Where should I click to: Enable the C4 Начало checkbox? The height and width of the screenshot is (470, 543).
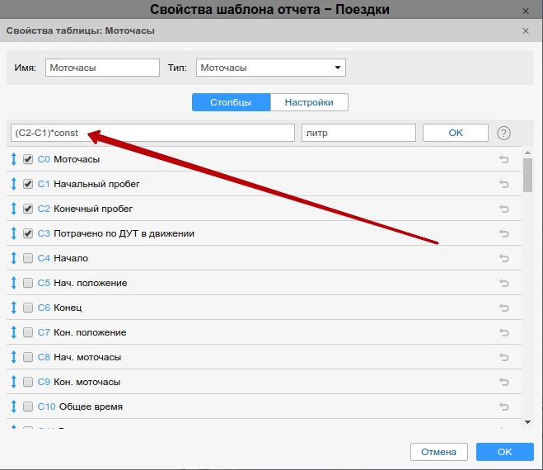pyautogui.click(x=28, y=258)
